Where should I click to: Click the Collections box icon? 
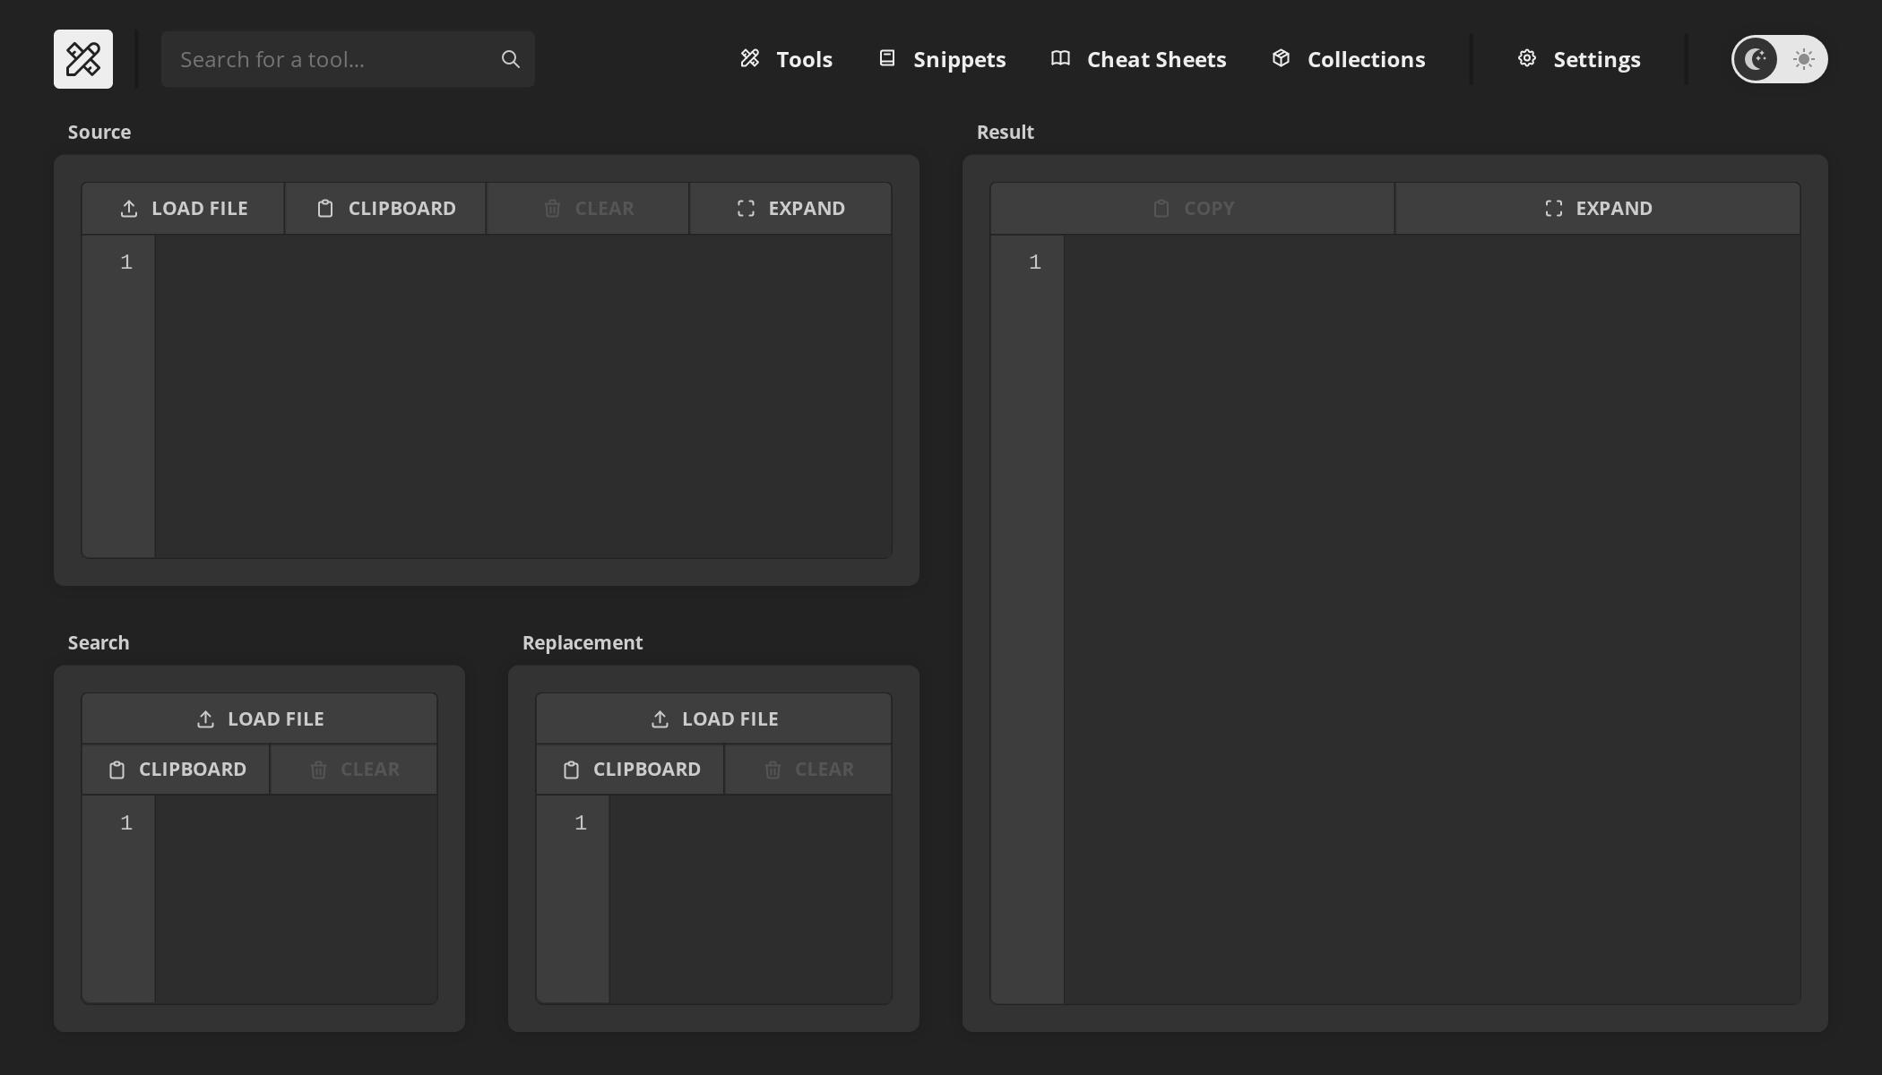(1282, 58)
